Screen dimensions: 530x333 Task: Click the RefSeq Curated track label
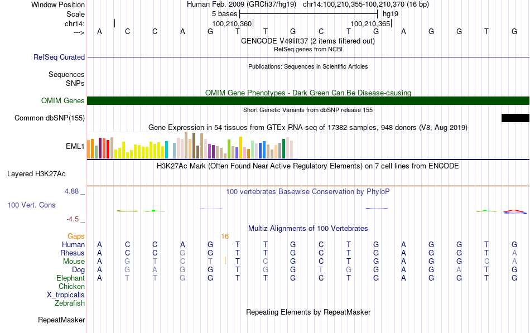pyautogui.click(x=59, y=57)
